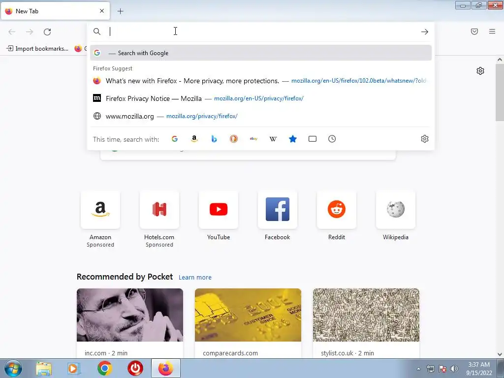504x378 pixels.
Task: Click the scrollbar up arrow
Action: click(500, 60)
